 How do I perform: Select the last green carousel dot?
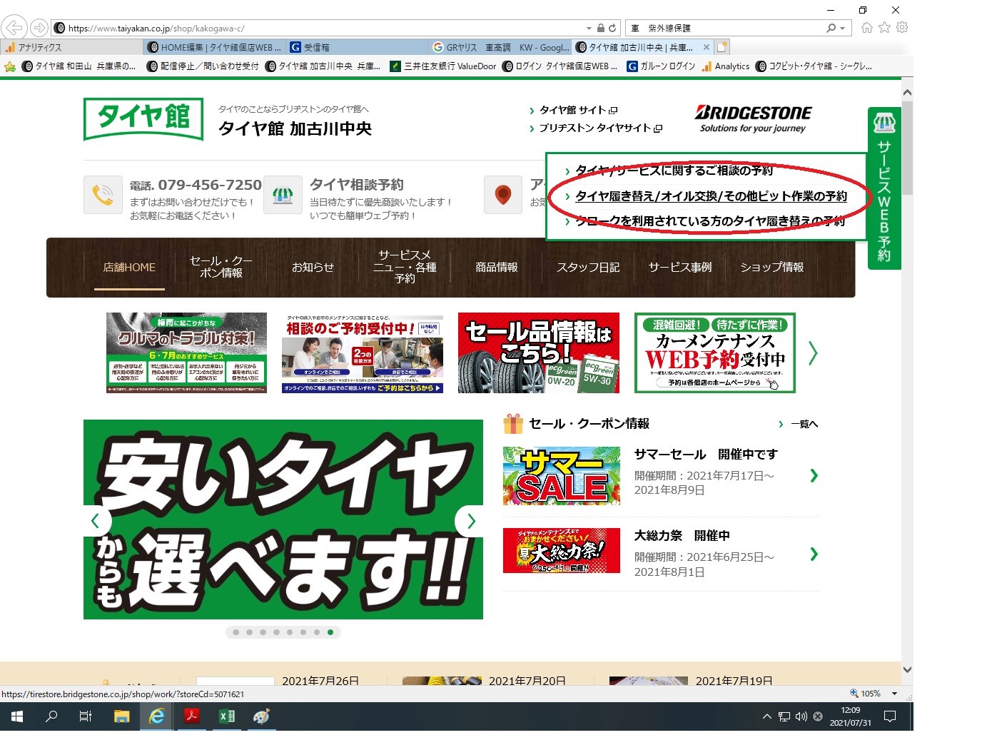pyautogui.click(x=330, y=632)
